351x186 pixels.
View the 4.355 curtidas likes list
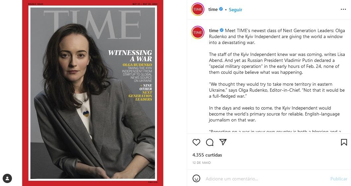click(207, 155)
